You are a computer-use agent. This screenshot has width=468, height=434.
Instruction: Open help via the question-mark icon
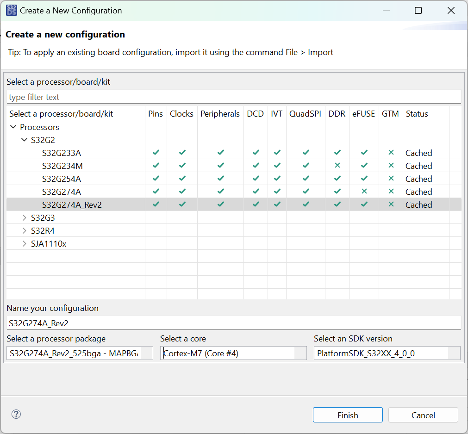coord(16,415)
